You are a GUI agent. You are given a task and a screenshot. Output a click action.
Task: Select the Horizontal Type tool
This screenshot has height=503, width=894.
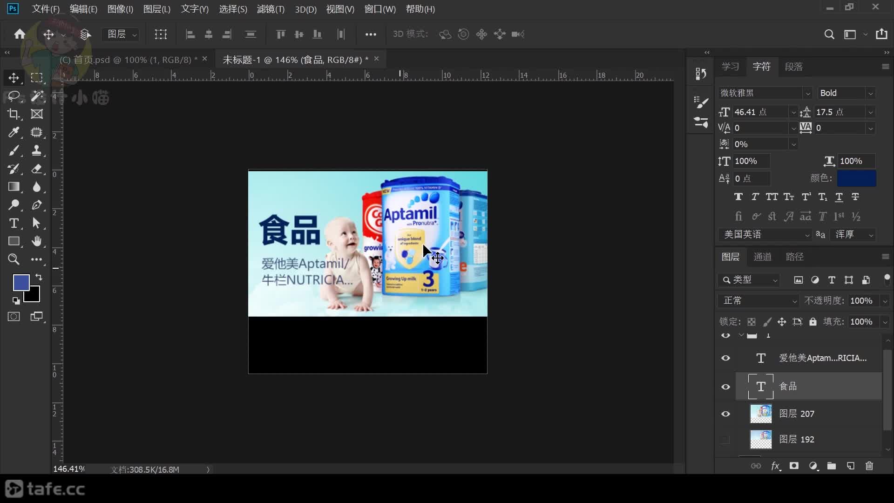pyautogui.click(x=14, y=223)
